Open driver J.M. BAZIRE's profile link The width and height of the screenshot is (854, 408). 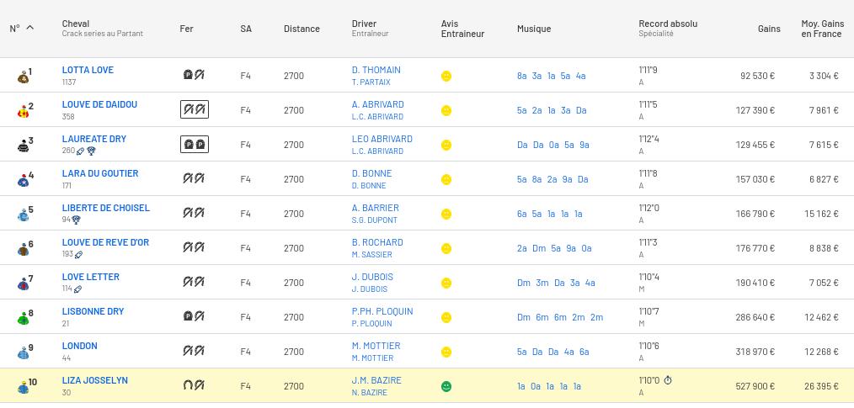(x=376, y=380)
